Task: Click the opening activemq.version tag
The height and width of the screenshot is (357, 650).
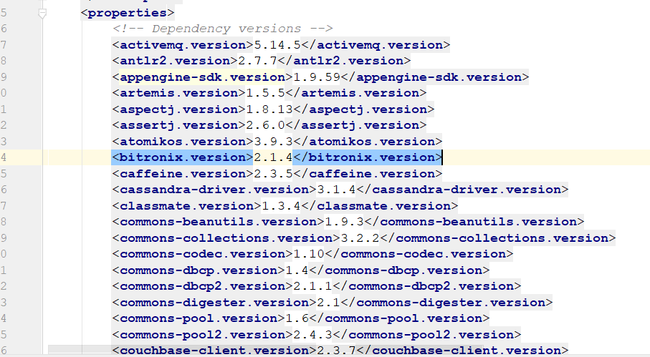Action: (183, 44)
